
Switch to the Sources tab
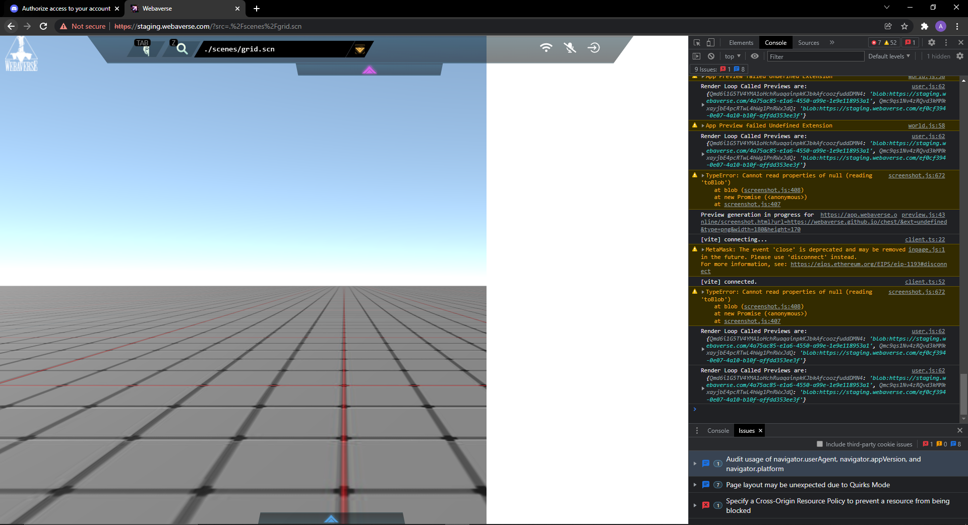point(809,43)
